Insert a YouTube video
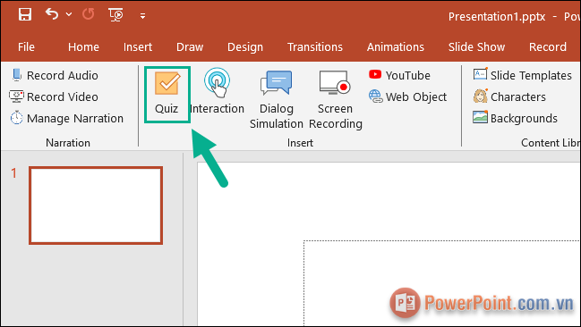Screen dimensions: 581x327 point(399,75)
